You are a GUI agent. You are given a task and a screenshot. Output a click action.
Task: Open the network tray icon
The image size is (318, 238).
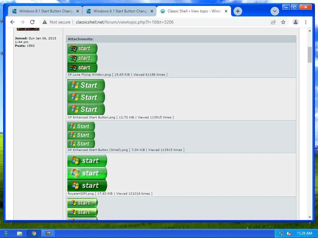click(x=281, y=233)
